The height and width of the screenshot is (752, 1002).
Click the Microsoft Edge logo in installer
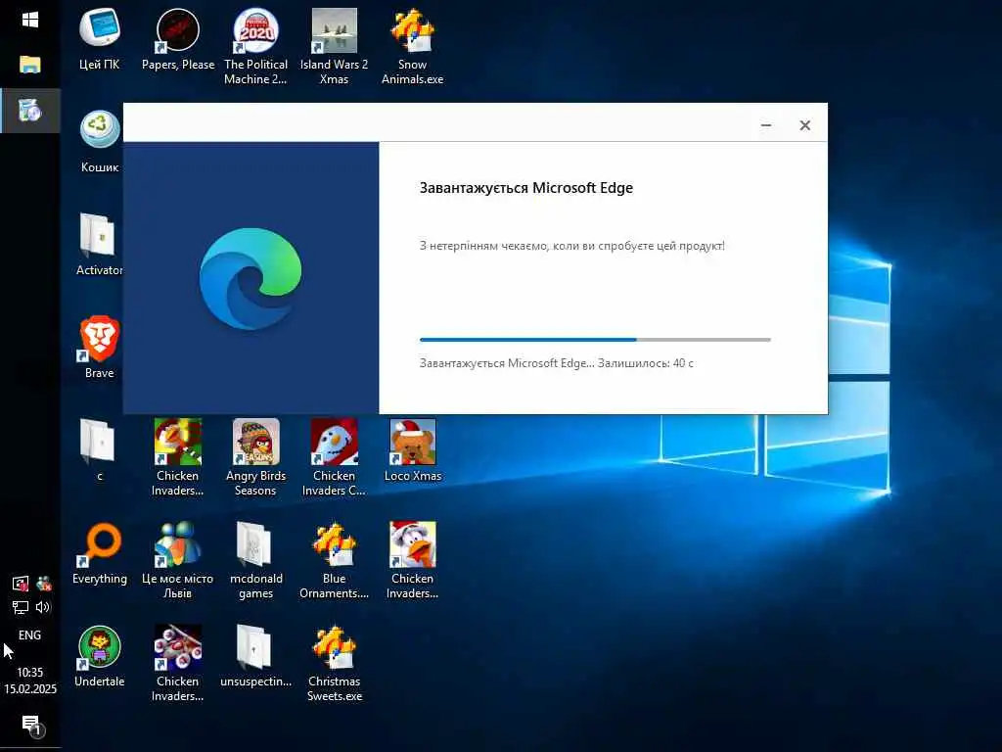click(x=250, y=278)
